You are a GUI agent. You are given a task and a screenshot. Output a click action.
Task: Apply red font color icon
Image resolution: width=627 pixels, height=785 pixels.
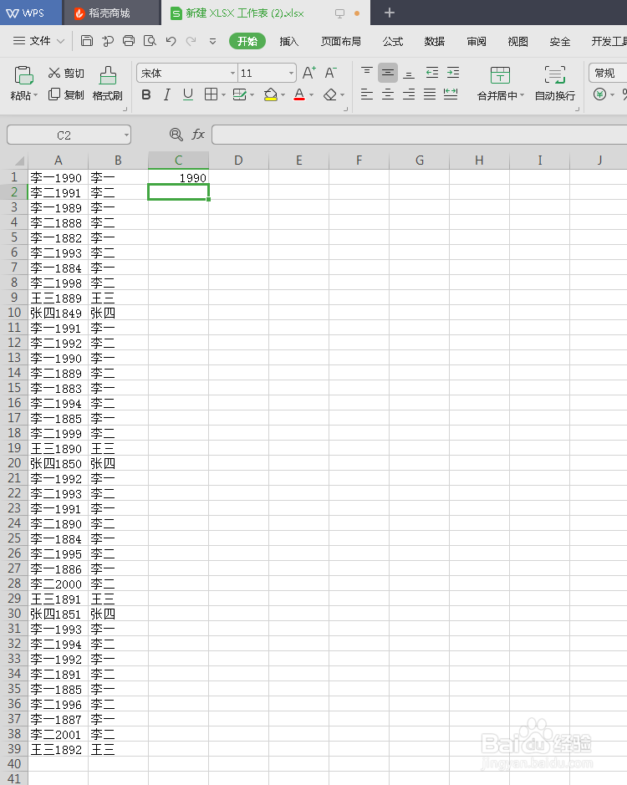point(299,94)
